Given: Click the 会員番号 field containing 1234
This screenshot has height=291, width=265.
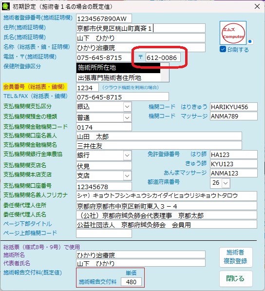Looking at the screenshot, I should click(x=87, y=88).
